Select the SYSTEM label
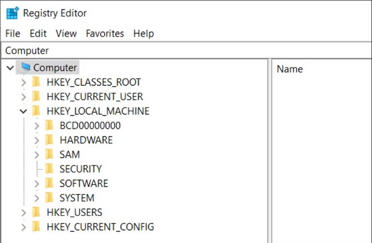Viewport: 372px width, 243px height. (x=77, y=198)
